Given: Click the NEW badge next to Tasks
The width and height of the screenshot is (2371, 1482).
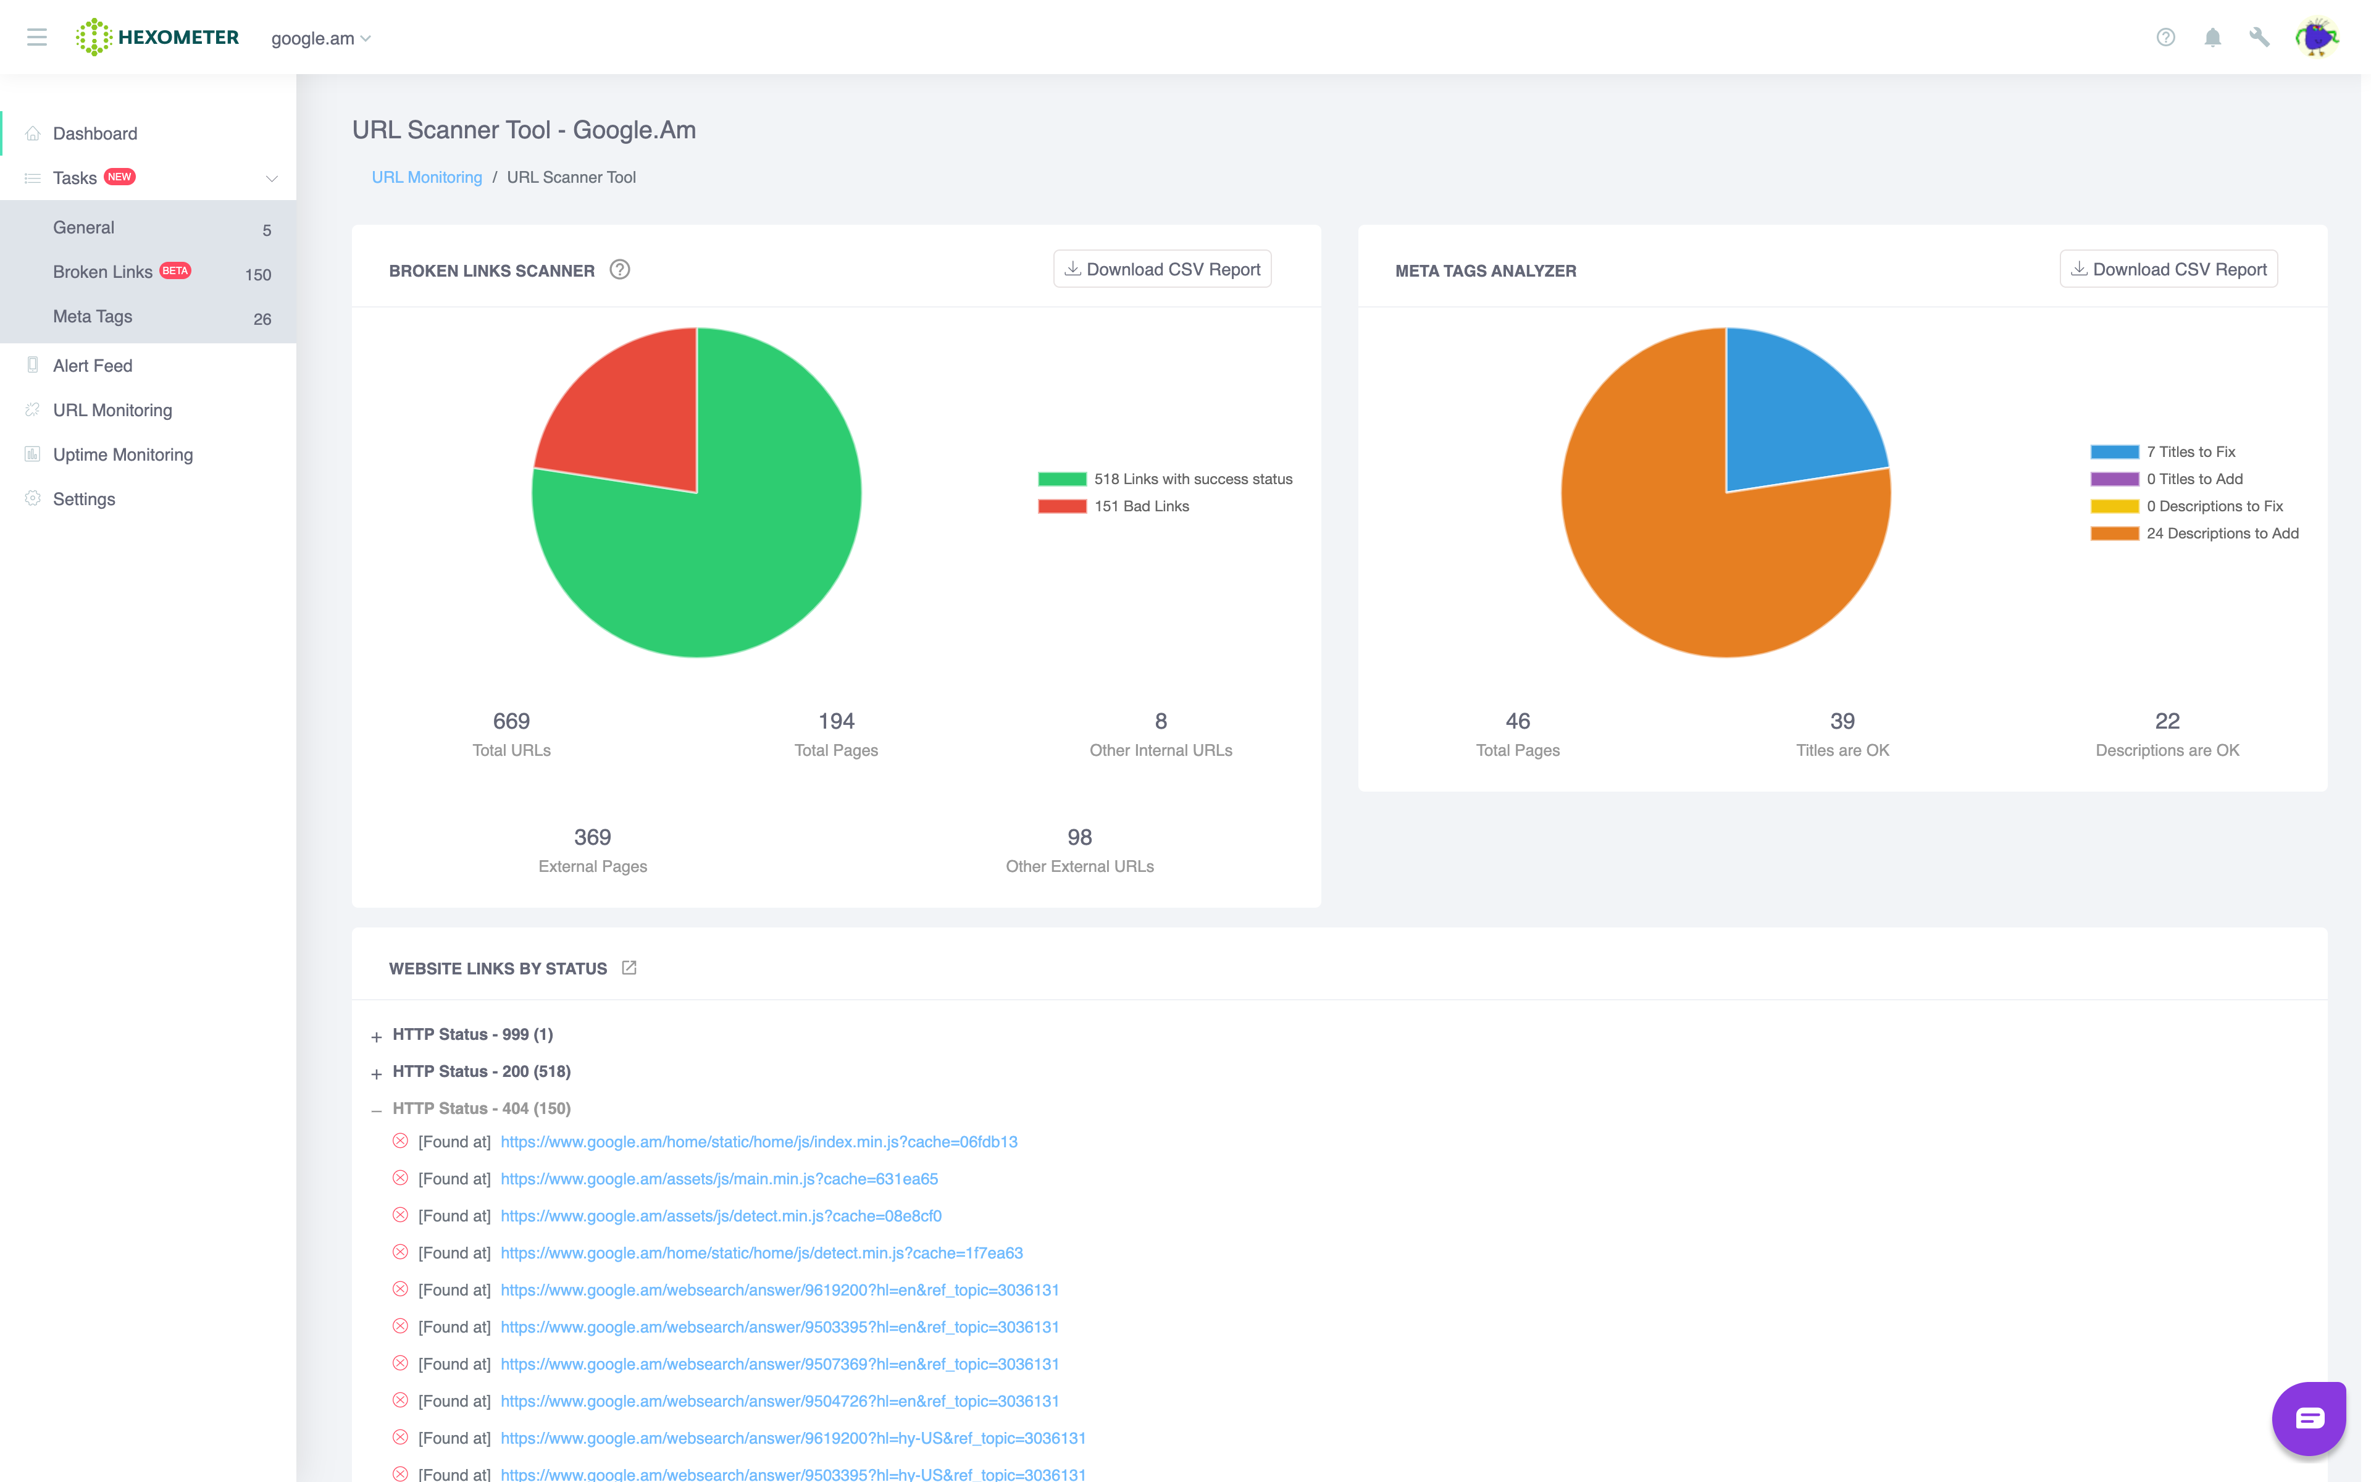Looking at the screenshot, I should [120, 177].
